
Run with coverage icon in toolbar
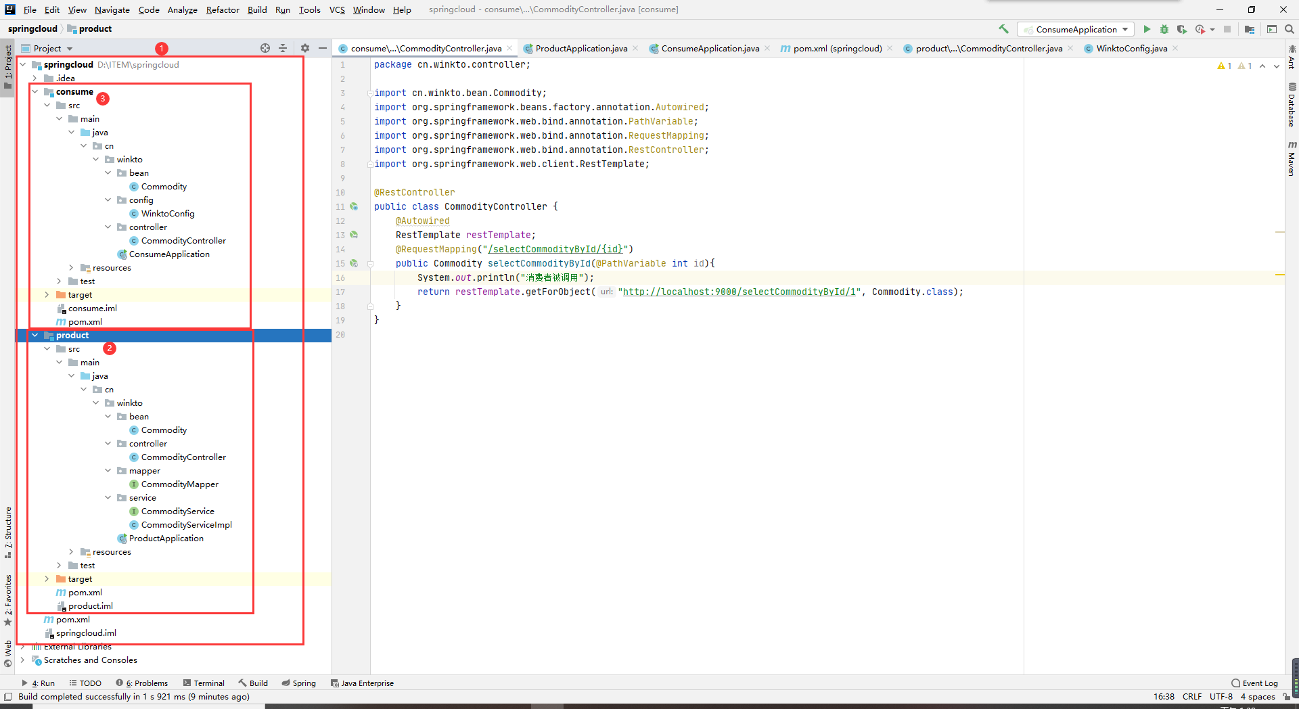1182,29
